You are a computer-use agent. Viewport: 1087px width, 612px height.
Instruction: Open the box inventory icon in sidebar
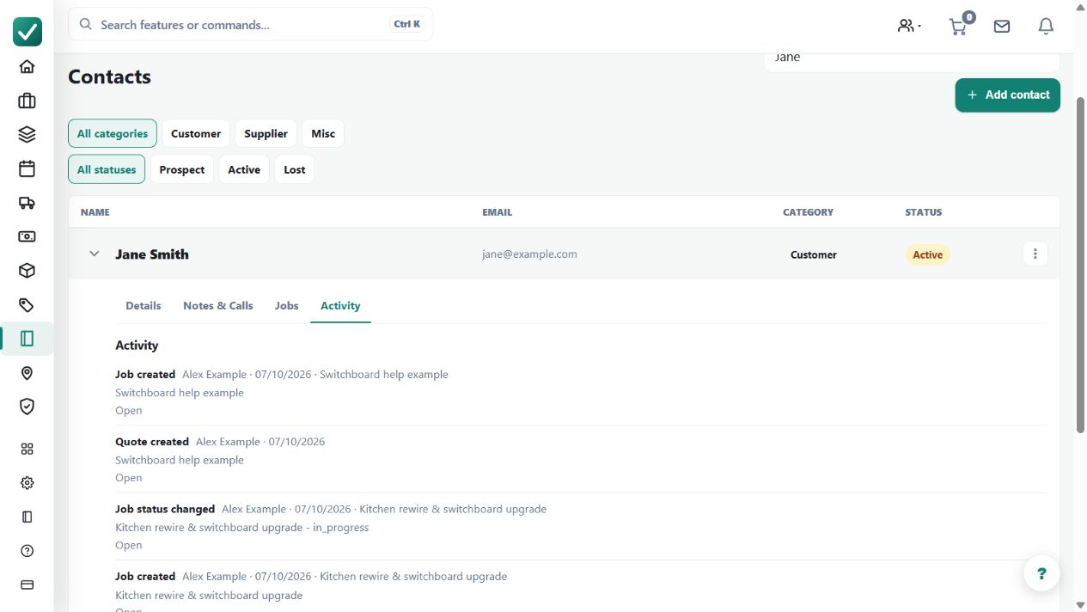click(x=27, y=271)
